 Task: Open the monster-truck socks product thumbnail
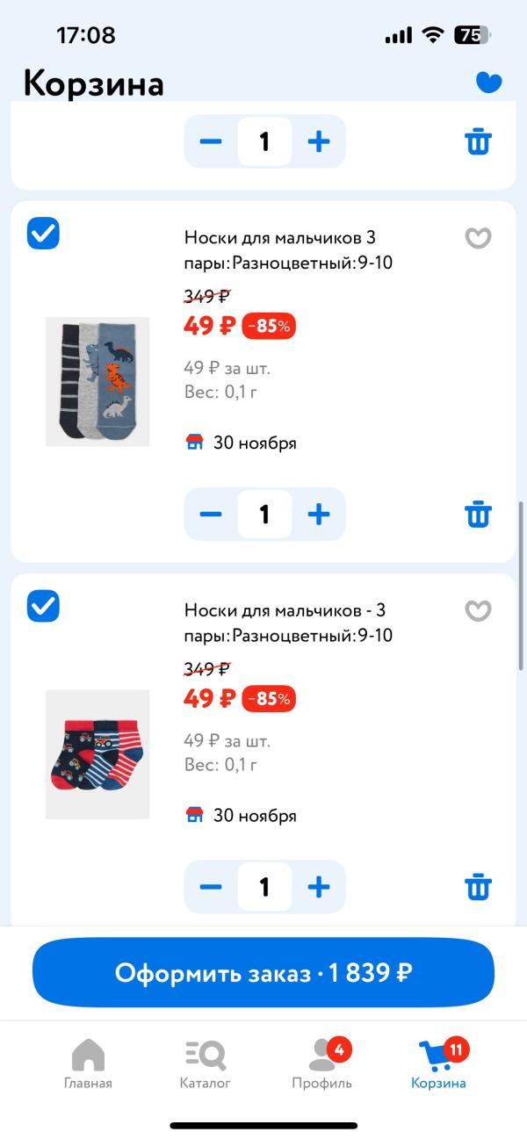click(x=97, y=753)
